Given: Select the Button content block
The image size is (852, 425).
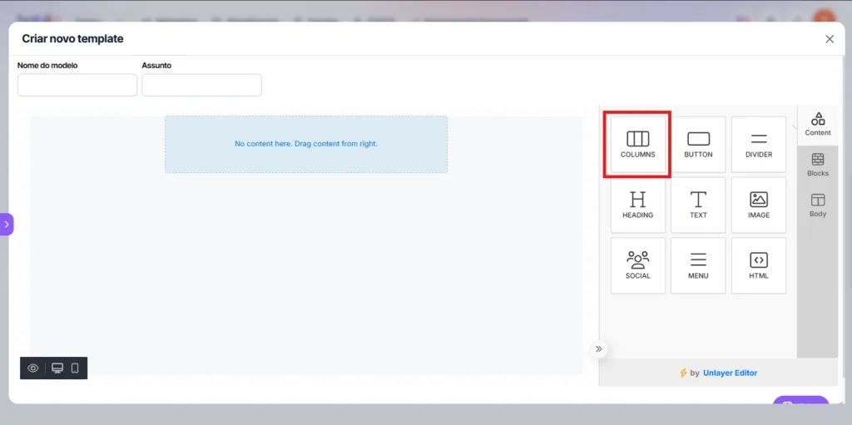Looking at the screenshot, I should (x=698, y=145).
